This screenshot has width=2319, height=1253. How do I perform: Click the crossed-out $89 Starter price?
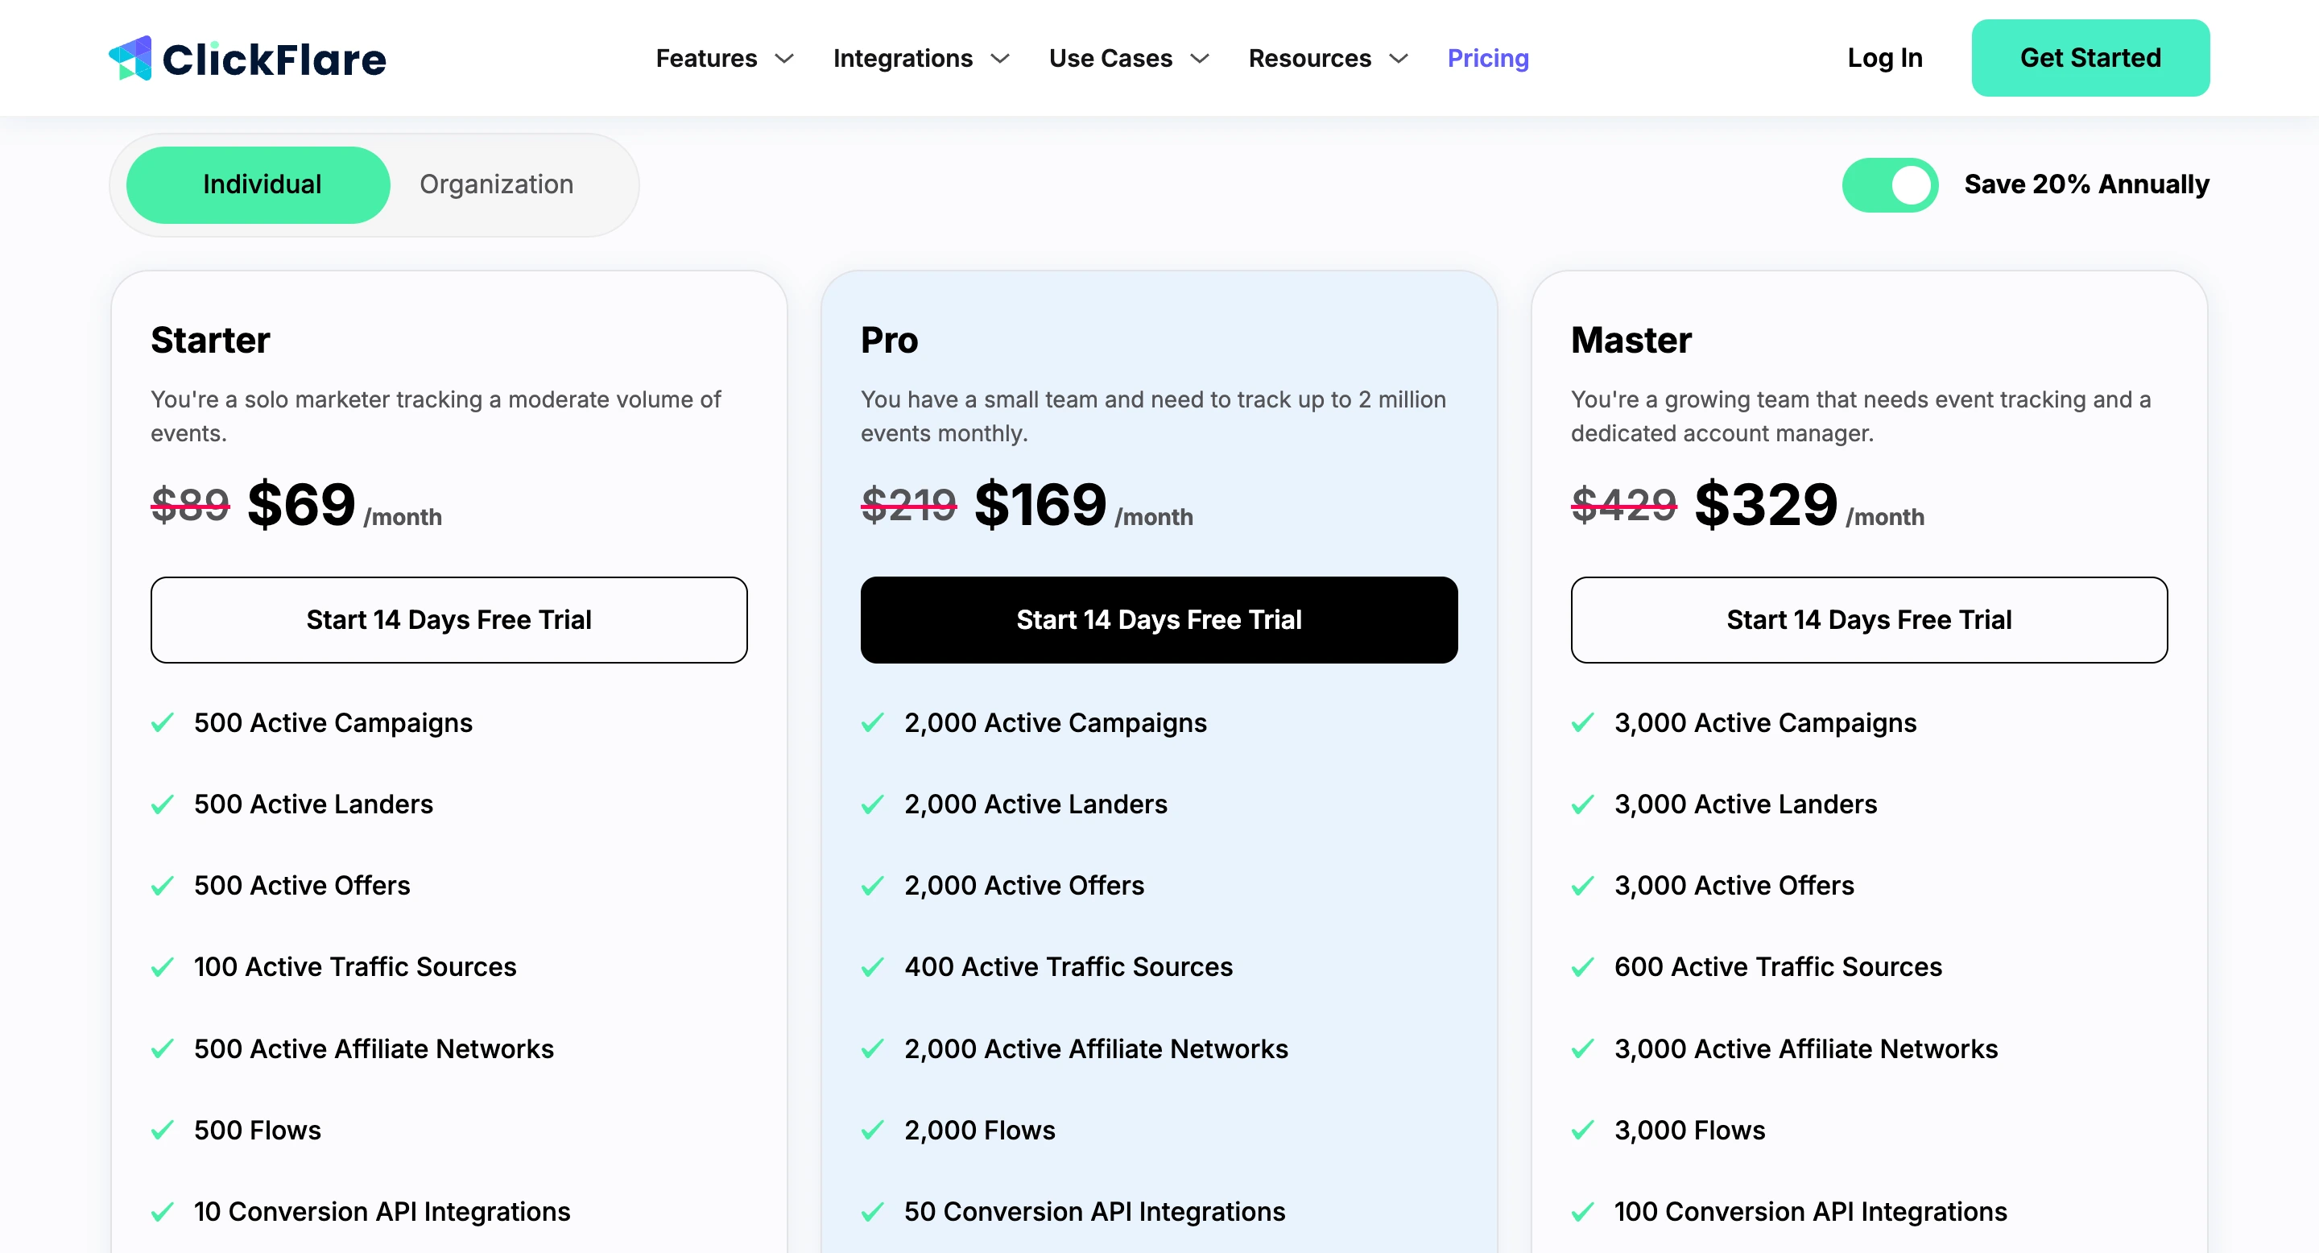click(190, 503)
